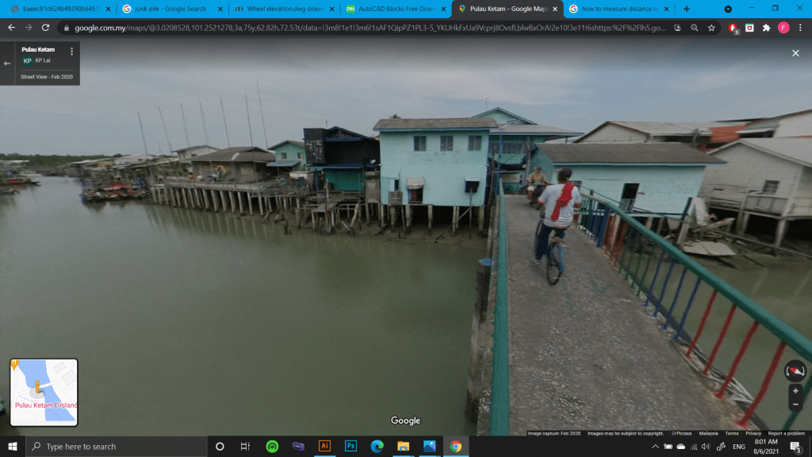Open a new browser tab
Viewport: 812px width, 457px height.
tap(686, 9)
